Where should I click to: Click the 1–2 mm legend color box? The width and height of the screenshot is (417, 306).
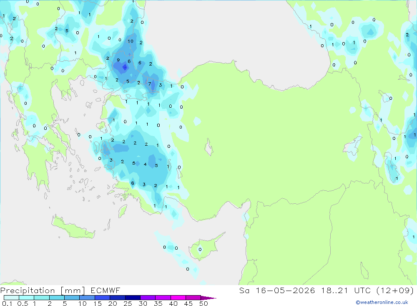42,298
